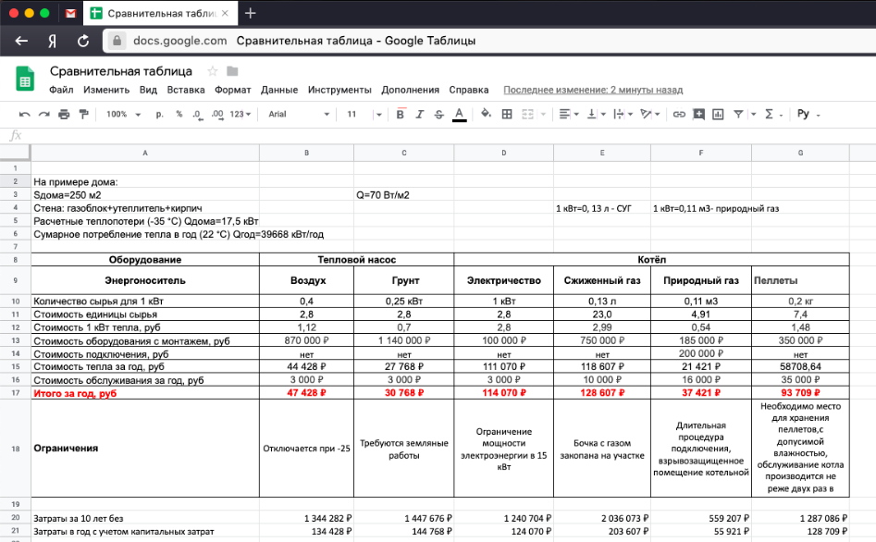The height and width of the screenshot is (542, 876).
Task: Star the document
Action: [x=213, y=71]
